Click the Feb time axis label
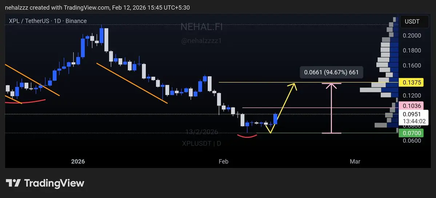Viewport: 436px width, 198px height. pyautogui.click(x=224, y=162)
